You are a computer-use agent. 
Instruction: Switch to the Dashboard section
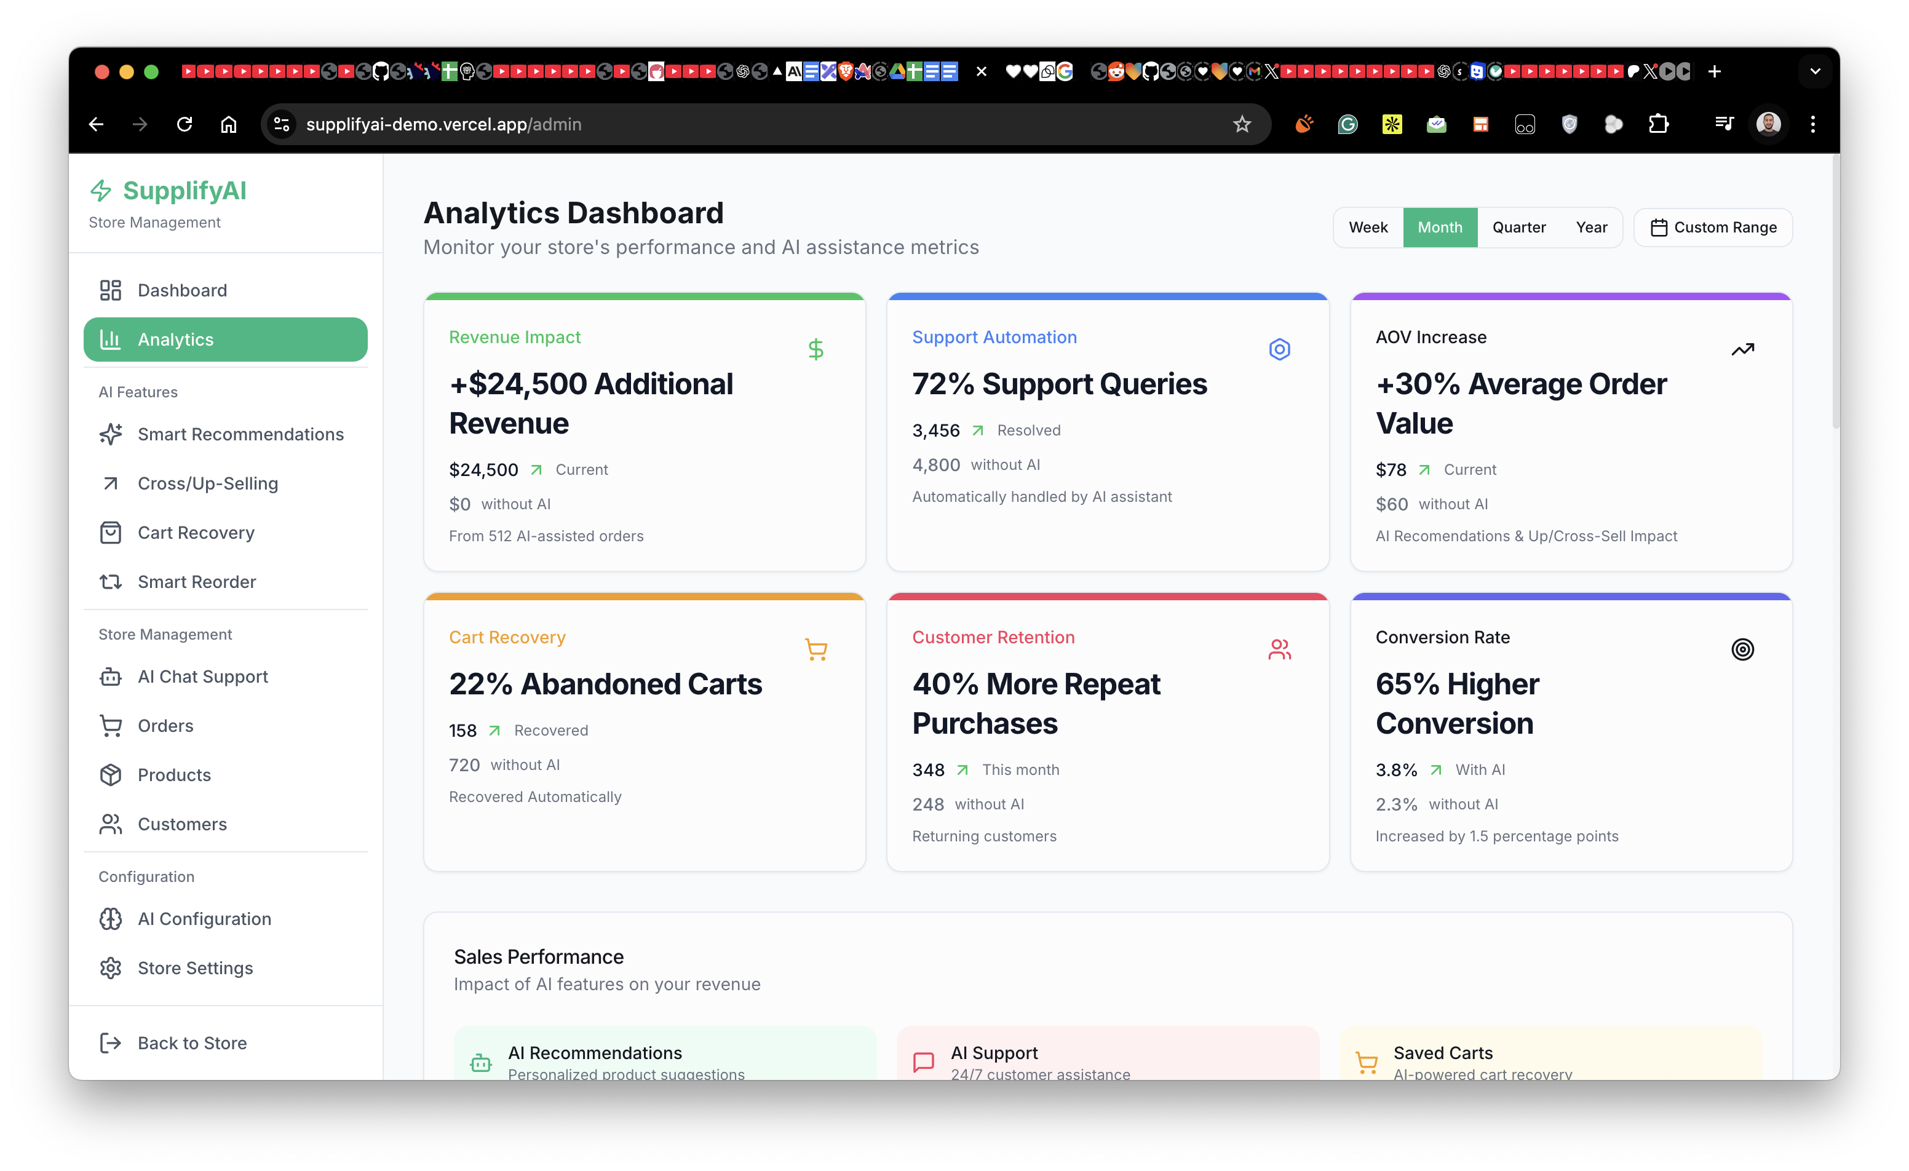click(x=182, y=290)
